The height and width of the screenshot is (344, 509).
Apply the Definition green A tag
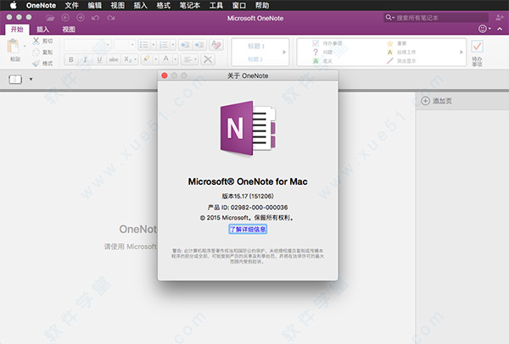coord(316,61)
